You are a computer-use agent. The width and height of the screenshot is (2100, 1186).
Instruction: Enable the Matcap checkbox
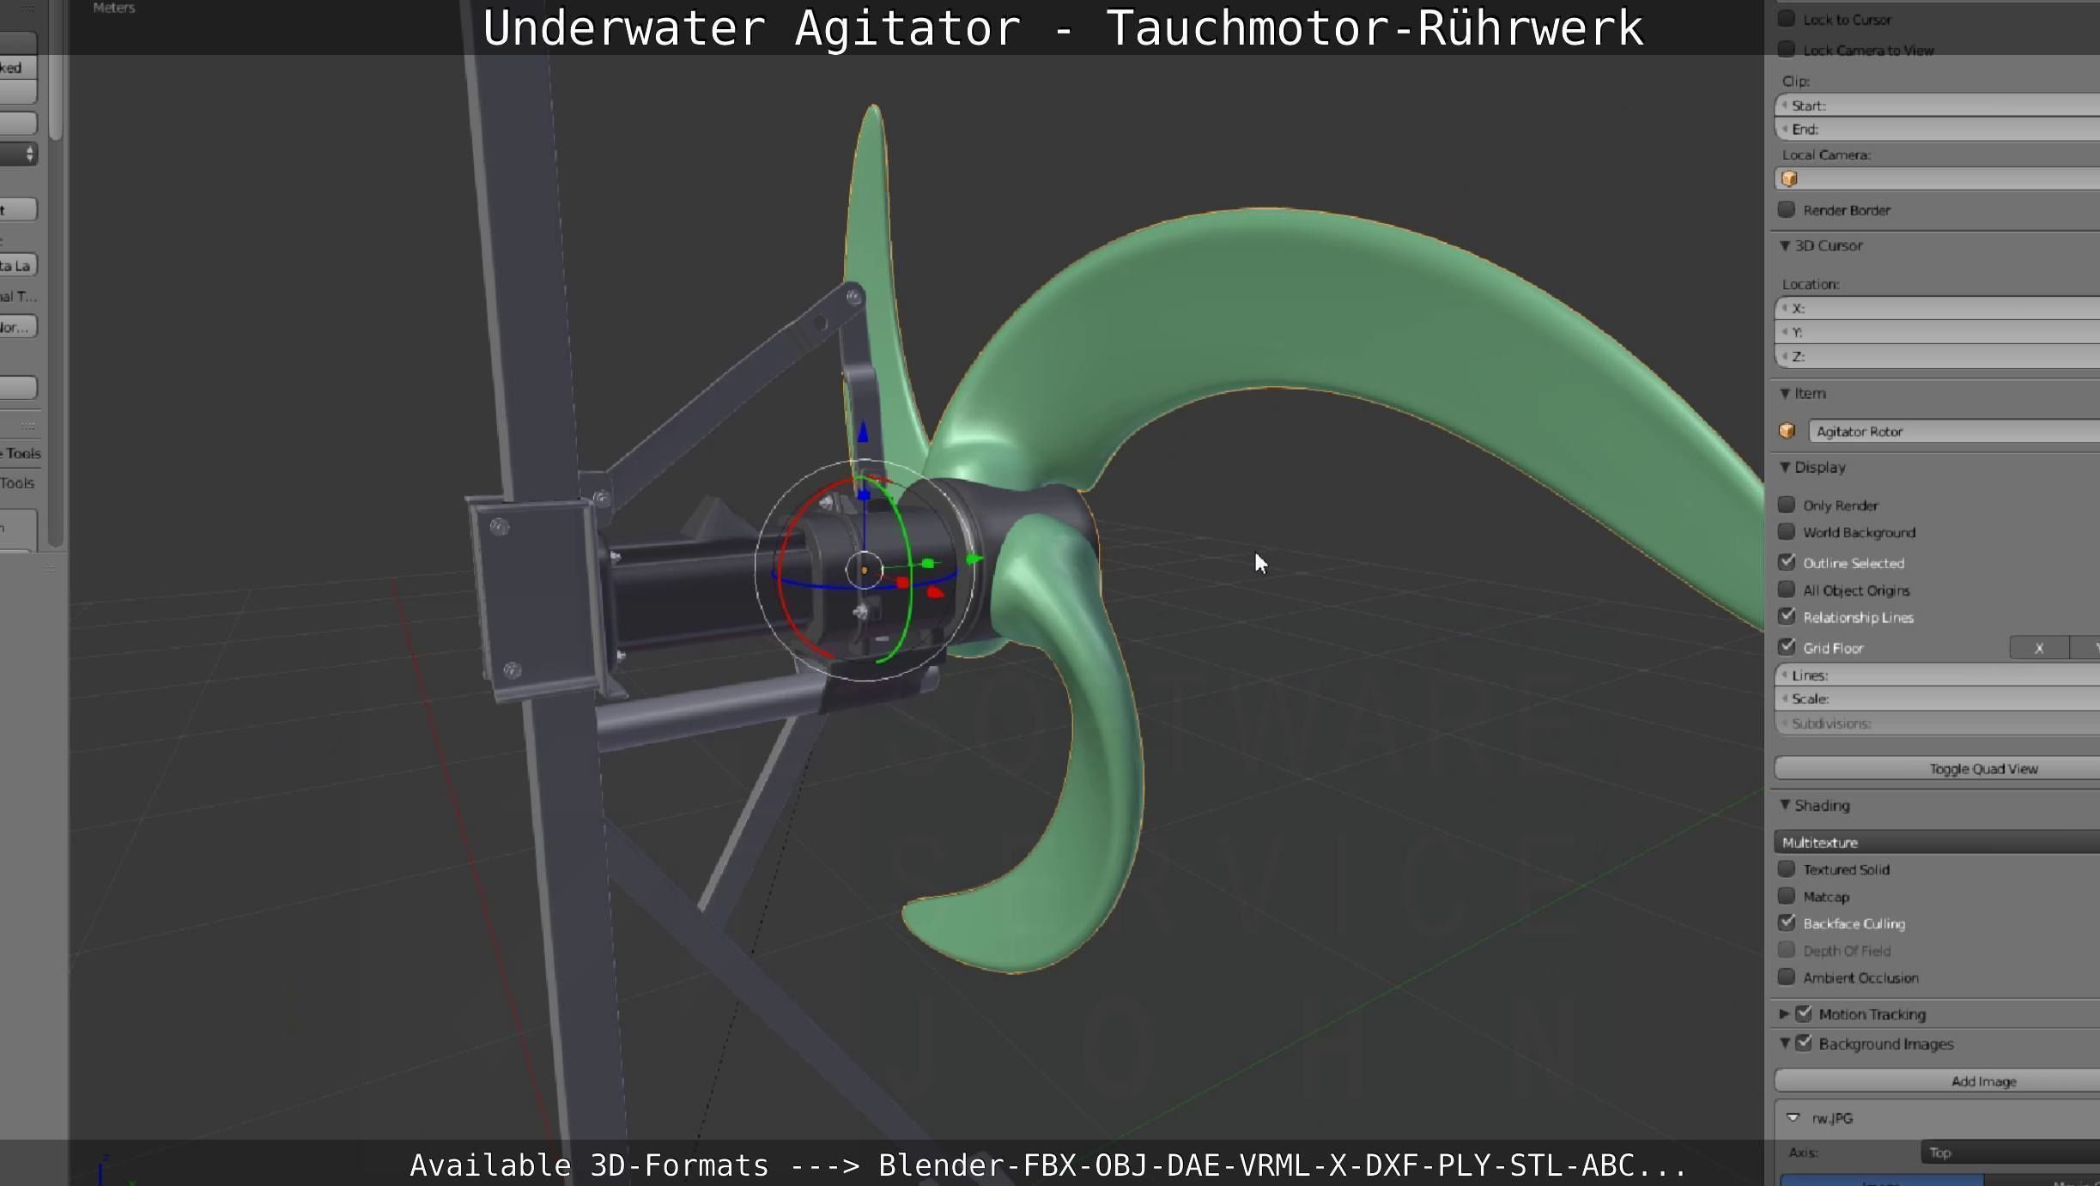pyautogui.click(x=1787, y=896)
